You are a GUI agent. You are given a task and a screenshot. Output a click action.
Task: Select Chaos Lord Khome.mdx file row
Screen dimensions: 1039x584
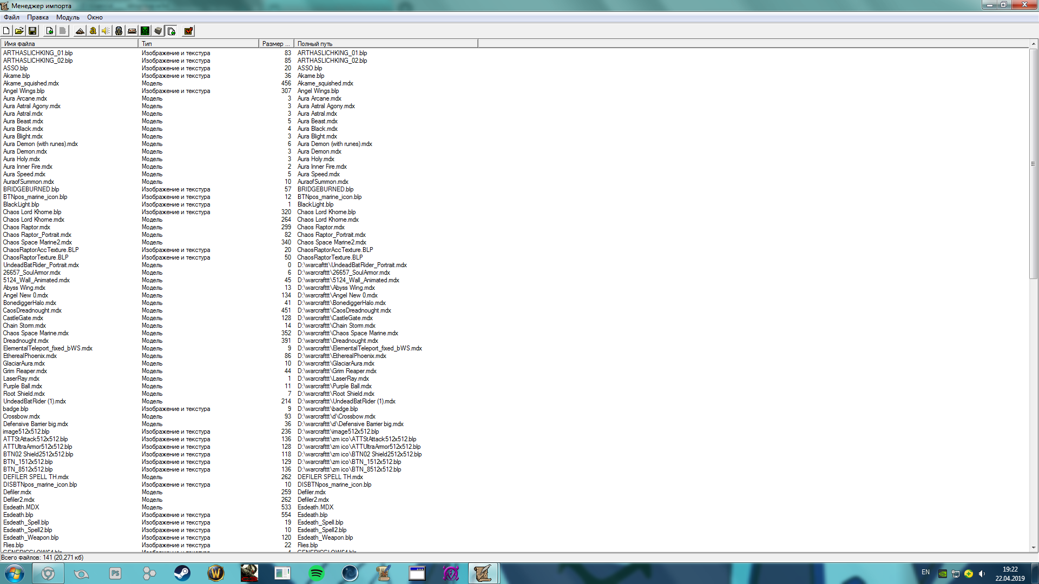pos(34,220)
